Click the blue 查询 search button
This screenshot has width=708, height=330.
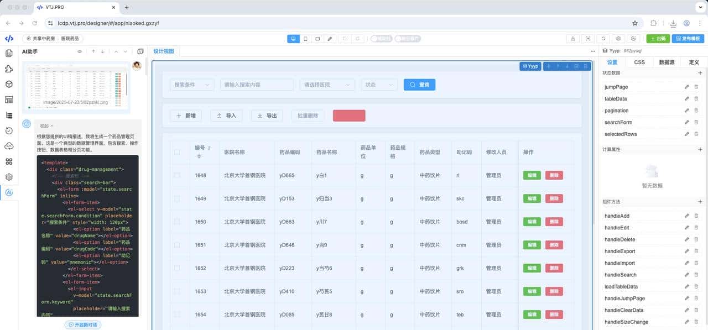click(419, 85)
